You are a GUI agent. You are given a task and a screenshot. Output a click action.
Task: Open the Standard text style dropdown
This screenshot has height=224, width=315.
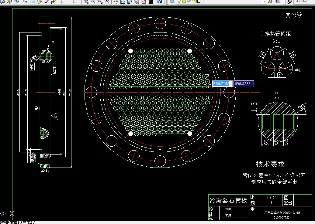(x=304, y=2)
